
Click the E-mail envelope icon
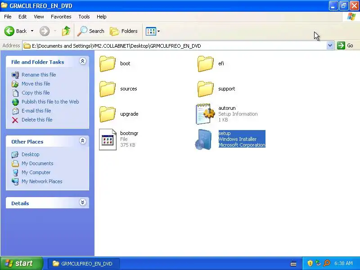(15, 111)
